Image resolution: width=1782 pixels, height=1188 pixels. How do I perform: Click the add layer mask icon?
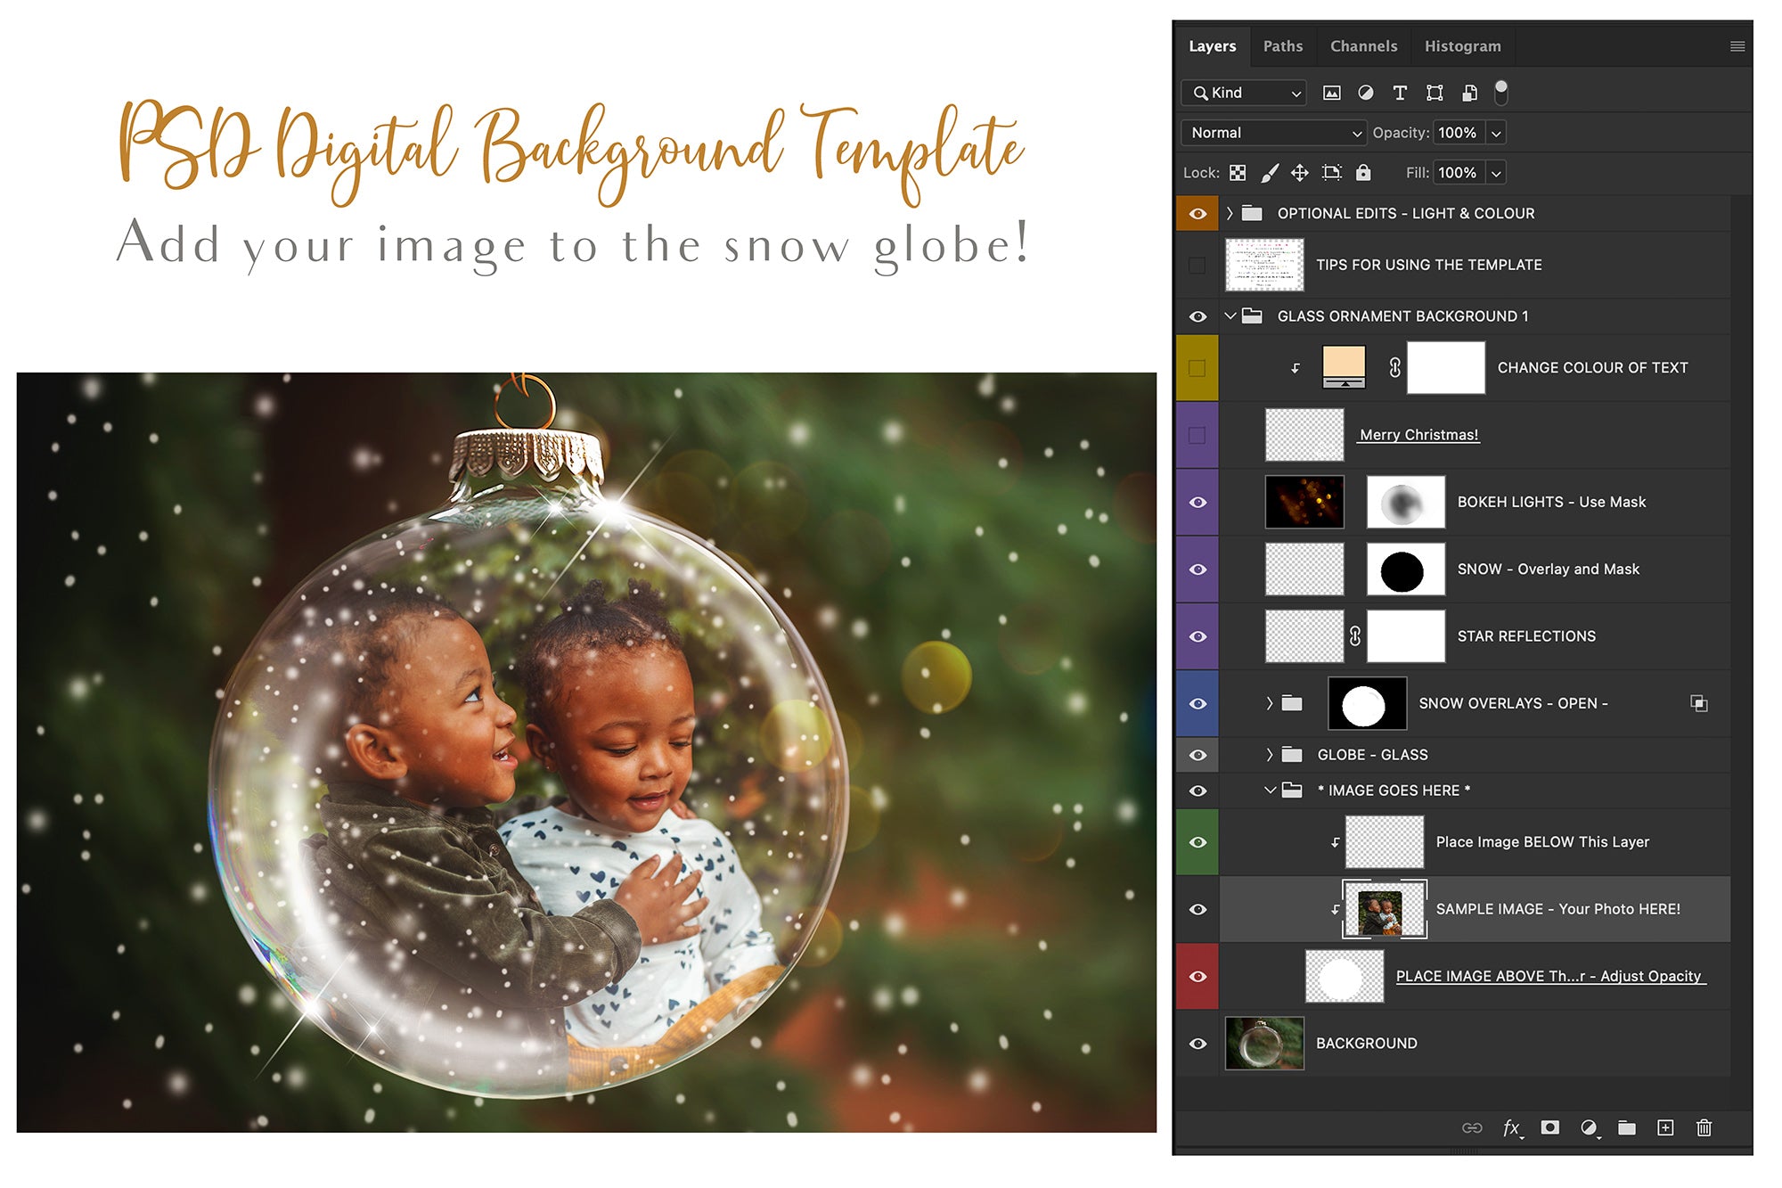click(1550, 1127)
